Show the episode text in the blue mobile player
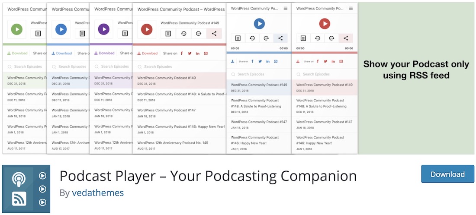476x215 pixels. point(238,38)
